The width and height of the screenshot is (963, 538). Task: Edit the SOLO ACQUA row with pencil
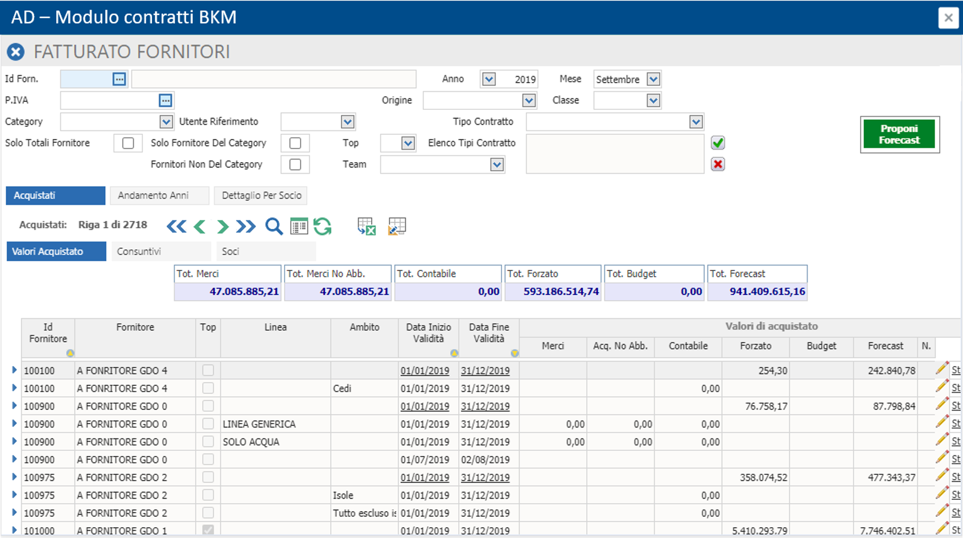[942, 440]
